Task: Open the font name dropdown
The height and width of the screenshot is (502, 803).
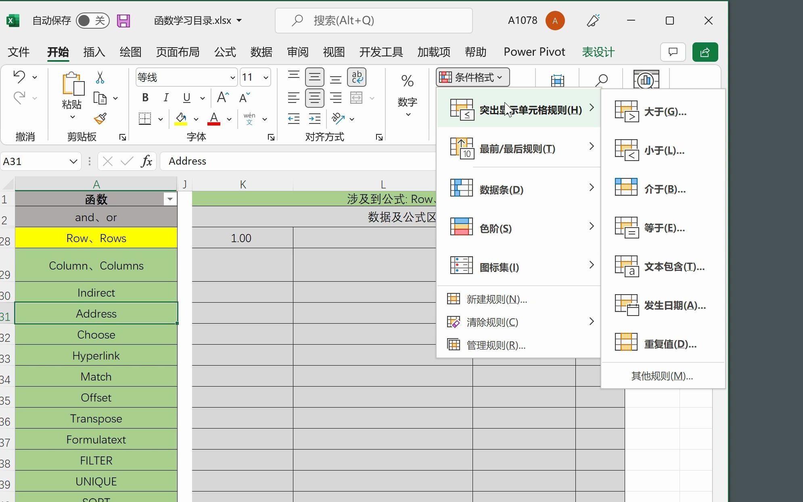Action: tap(232, 77)
